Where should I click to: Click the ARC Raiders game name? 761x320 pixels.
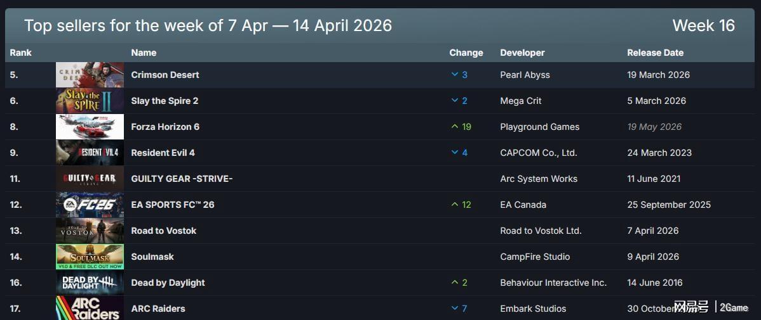(x=158, y=309)
